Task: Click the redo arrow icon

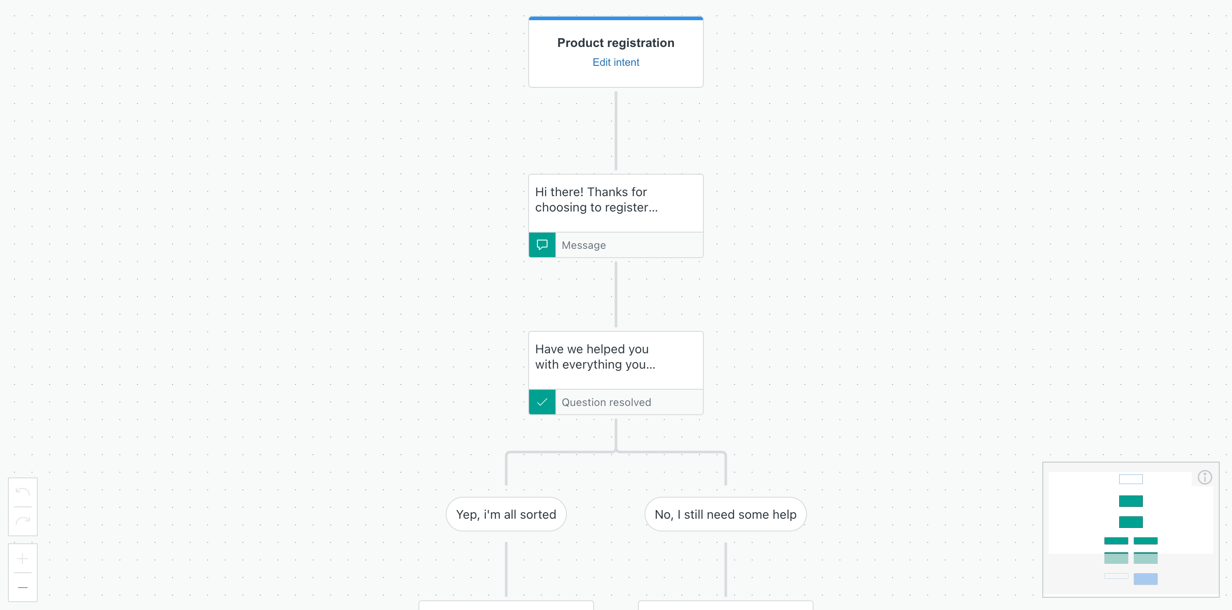Action: 22,520
